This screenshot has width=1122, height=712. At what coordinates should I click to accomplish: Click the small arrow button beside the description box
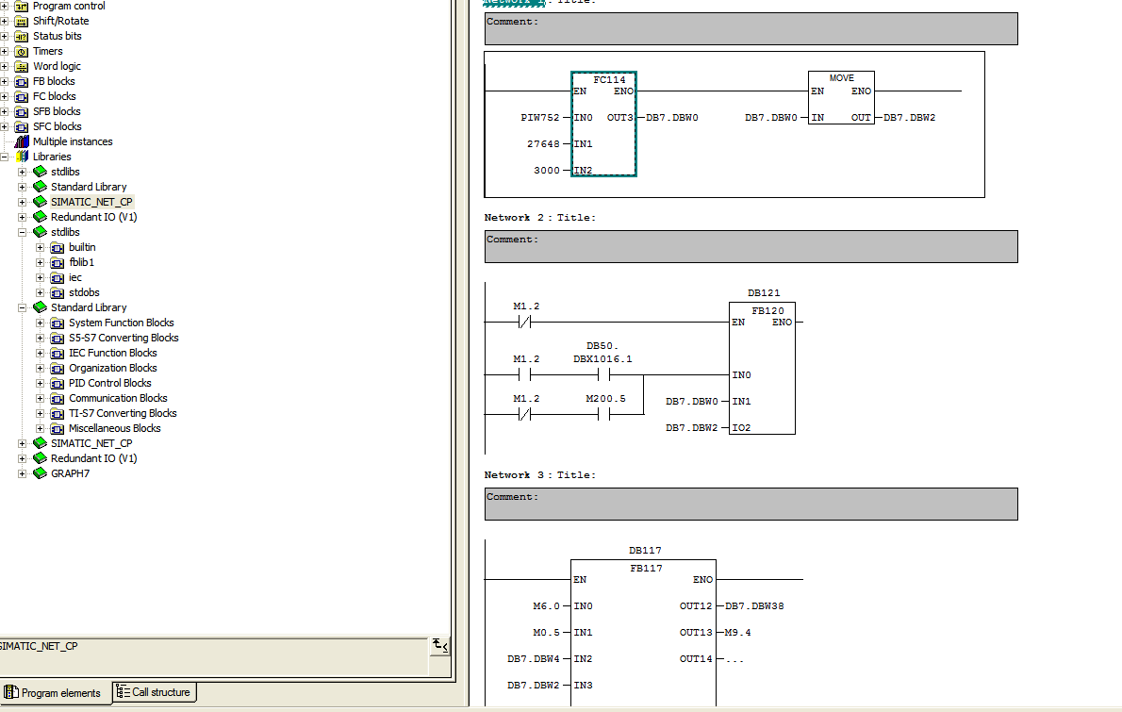click(x=440, y=645)
